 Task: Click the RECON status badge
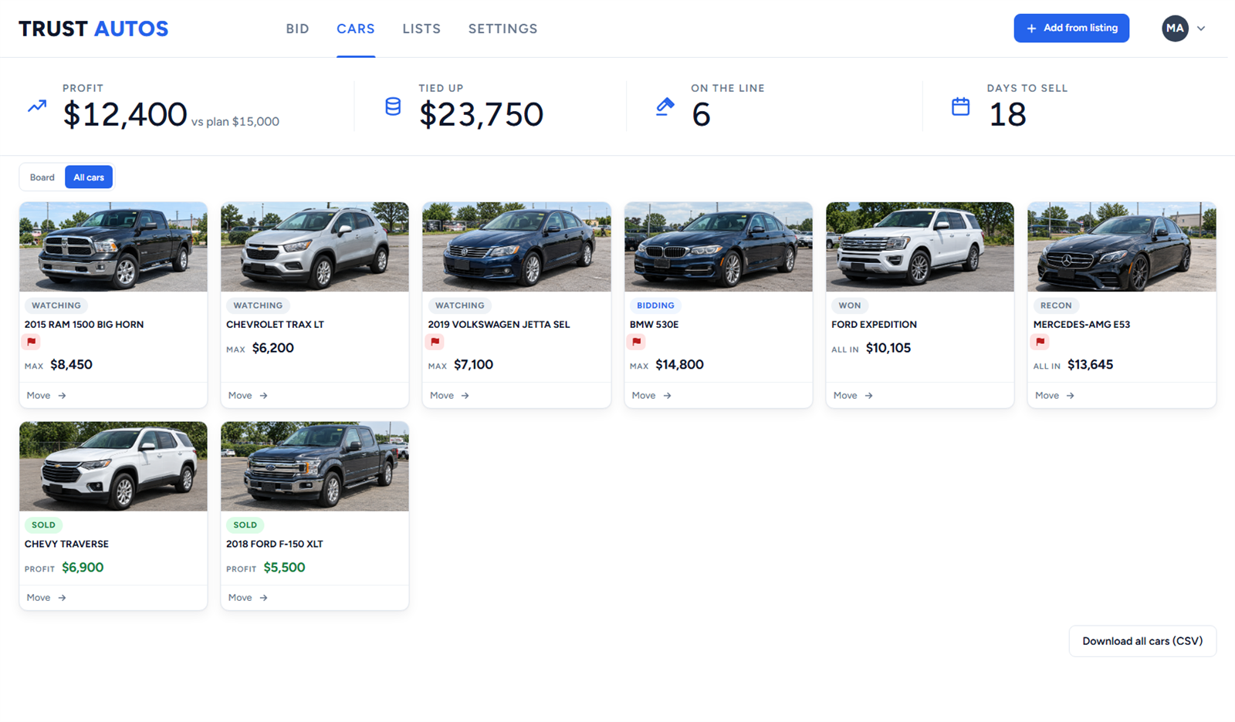(x=1056, y=305)
